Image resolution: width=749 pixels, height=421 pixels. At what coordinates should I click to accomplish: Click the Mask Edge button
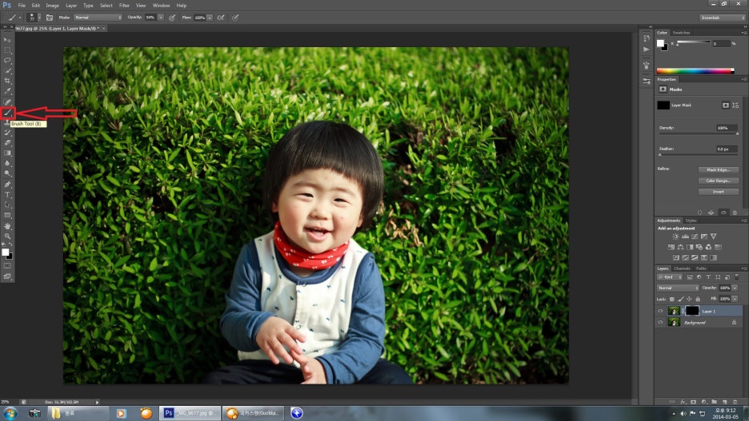[x=718, y=169]
